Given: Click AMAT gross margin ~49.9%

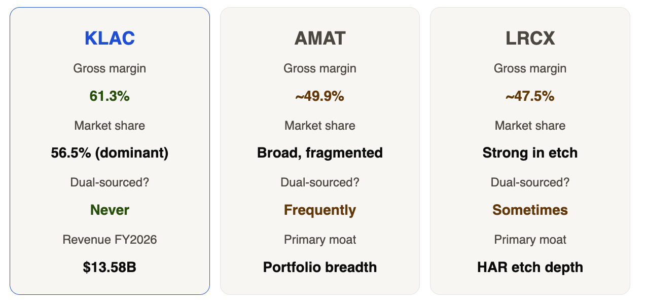Looking at the screenshot, I should point(320,96).
